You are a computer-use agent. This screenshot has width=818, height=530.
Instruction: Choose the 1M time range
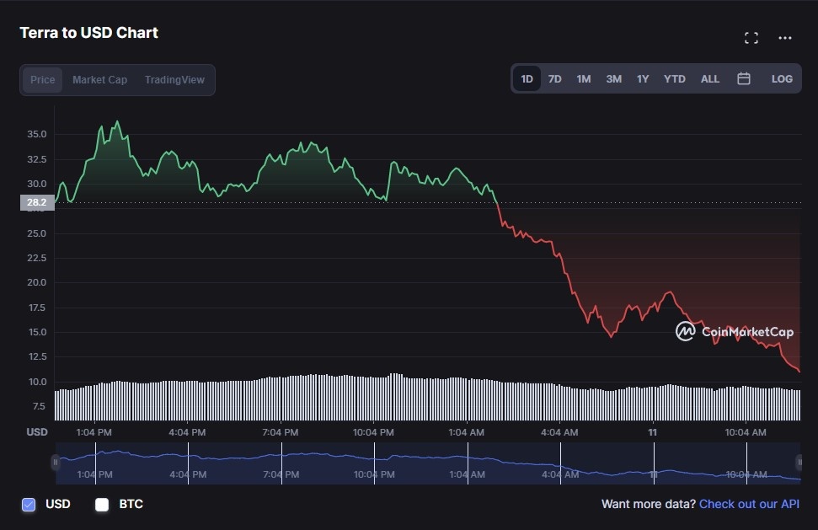click(584, 78)
